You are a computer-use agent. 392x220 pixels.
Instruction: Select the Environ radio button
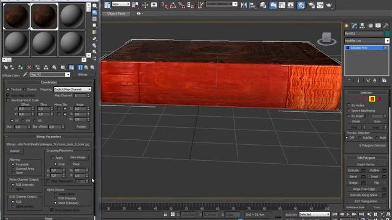(24, 89)
